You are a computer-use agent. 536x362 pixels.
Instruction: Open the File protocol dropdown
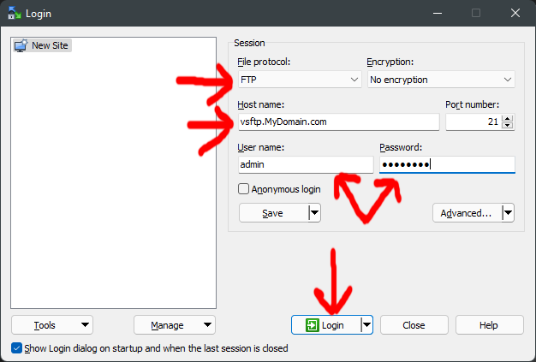pos(300,80)
